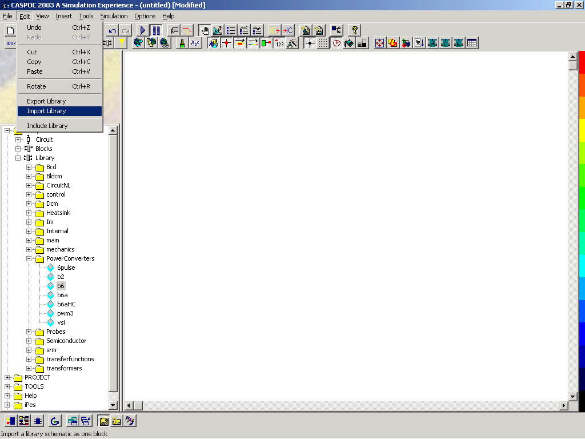Click the four-arrows fit view icon
The image size is (585, 439).
pyautogui.click(x=379, y=43)
